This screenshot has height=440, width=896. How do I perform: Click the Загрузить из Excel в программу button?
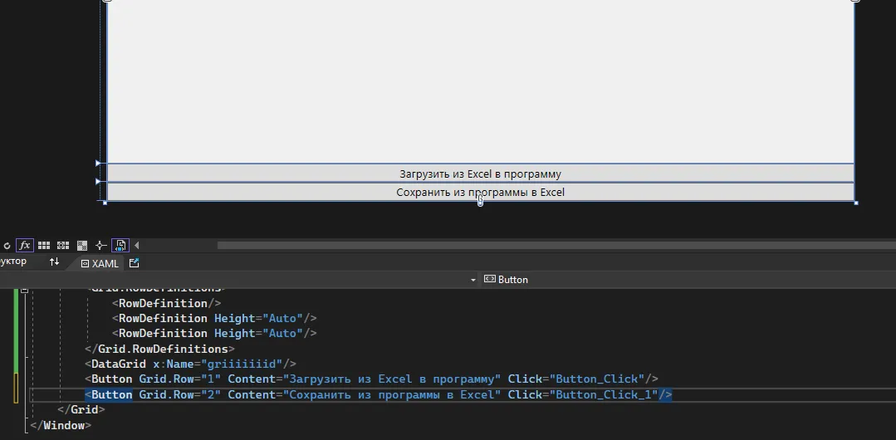(x=480, y=174)
